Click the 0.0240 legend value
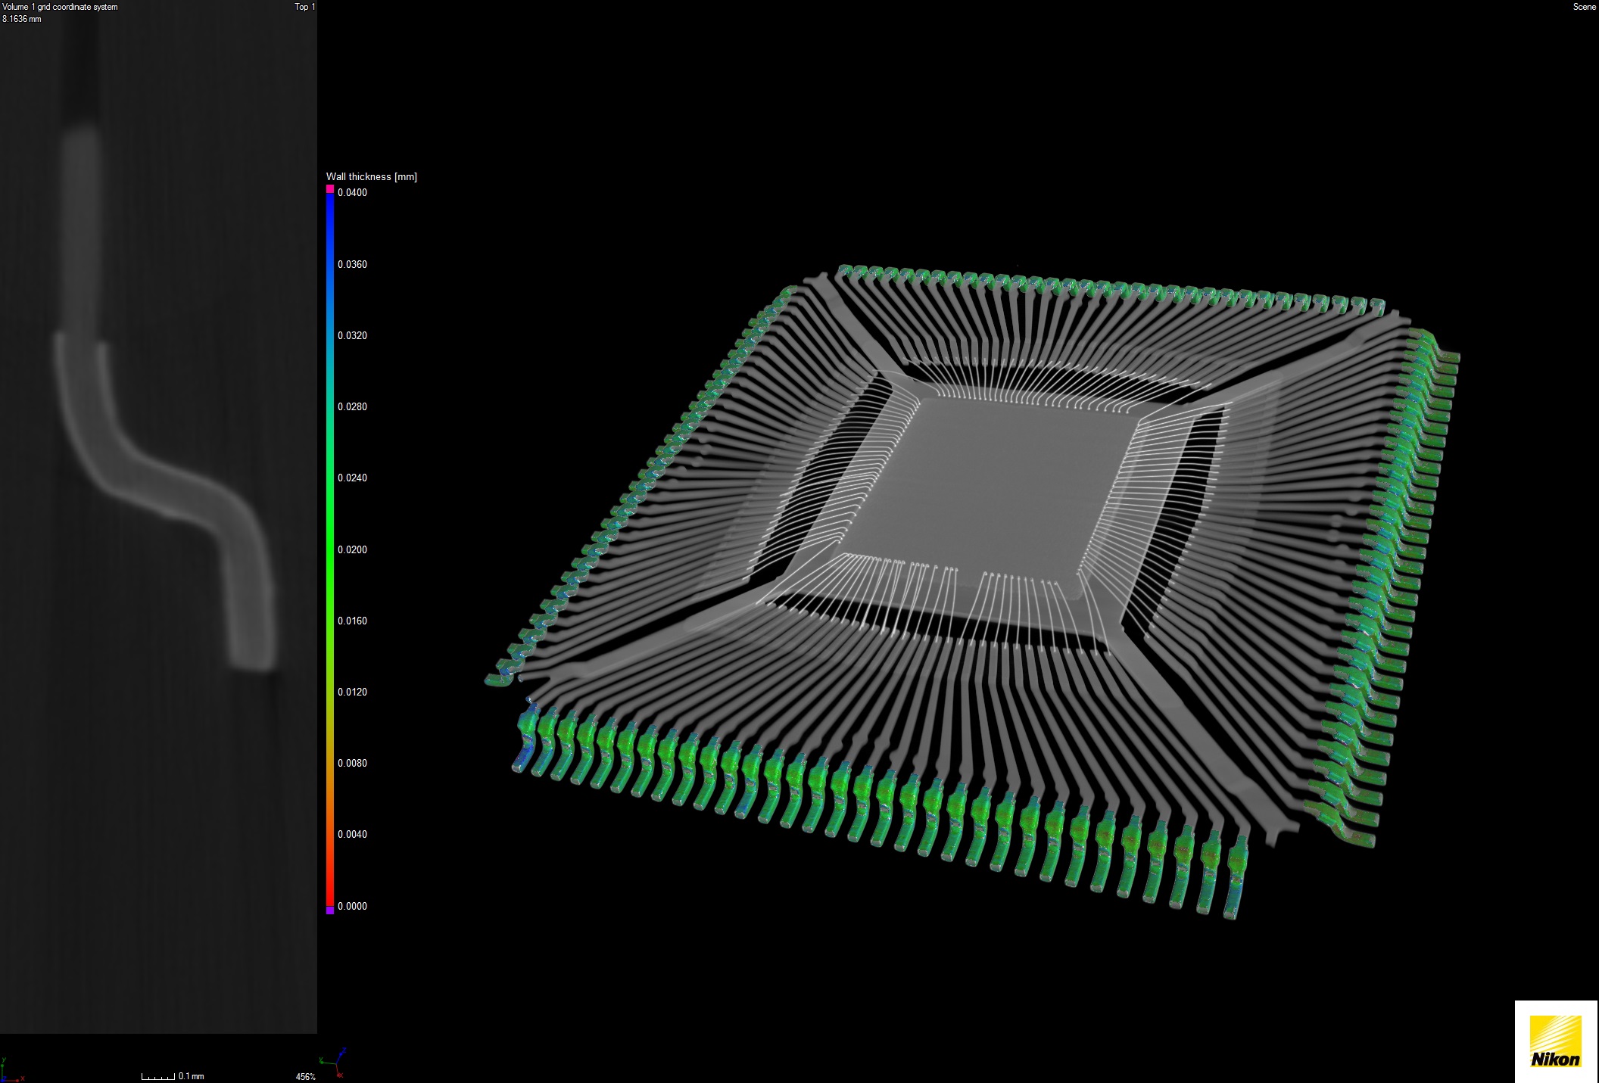1599x1083 pixels. (x=352, y=478)
